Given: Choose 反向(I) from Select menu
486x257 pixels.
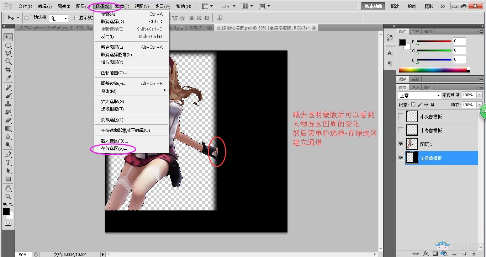Looking at the screenshot, I should coord(131,37).
